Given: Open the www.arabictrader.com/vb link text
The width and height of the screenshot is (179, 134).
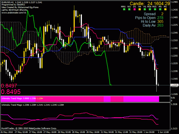Looking at the screenshot, I should pos(14,13).
